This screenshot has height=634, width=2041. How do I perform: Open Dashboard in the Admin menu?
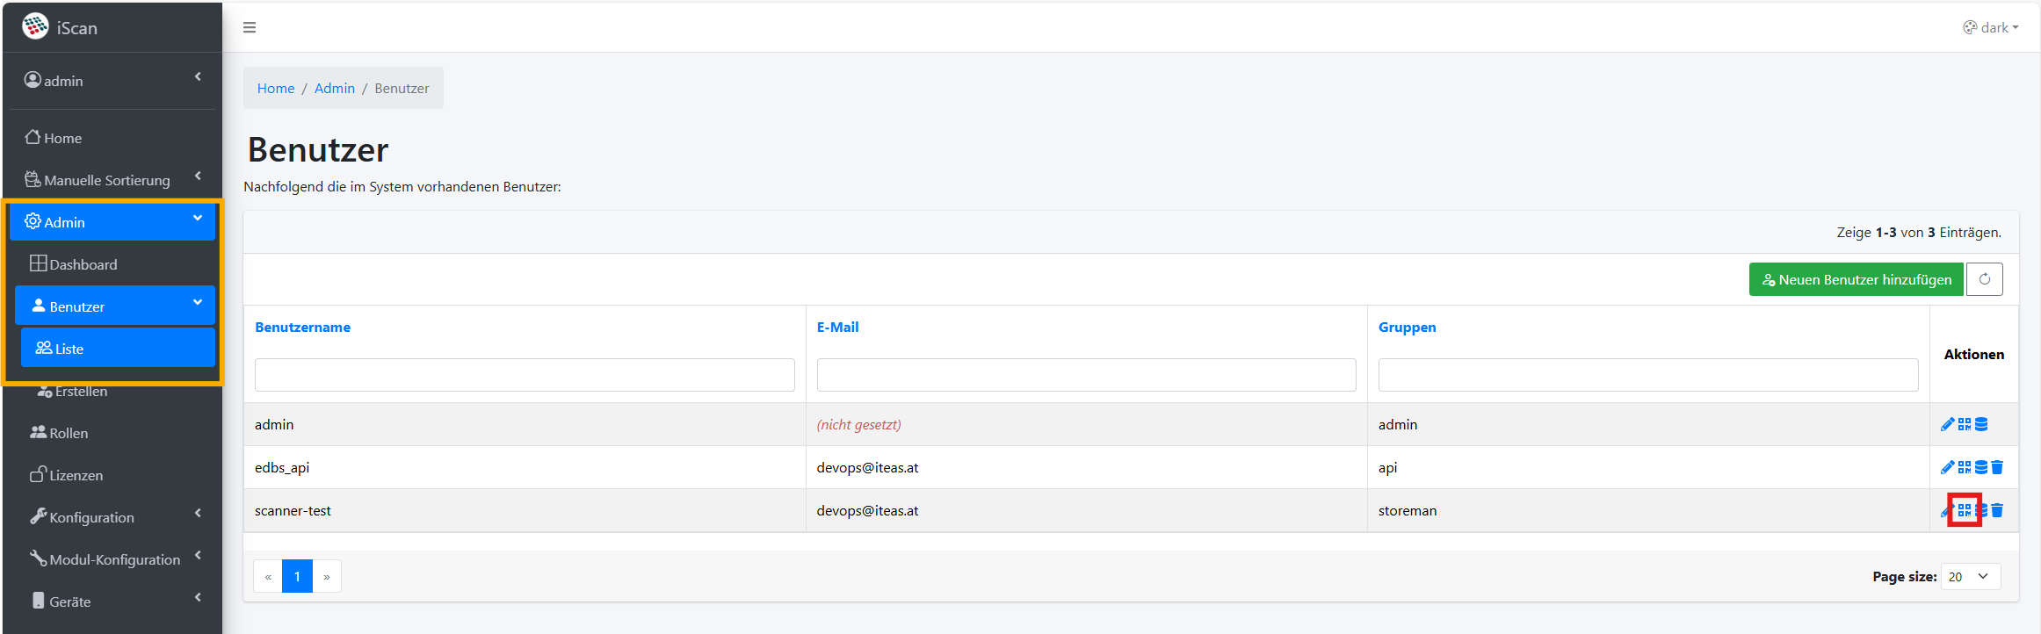pos(83,264)
